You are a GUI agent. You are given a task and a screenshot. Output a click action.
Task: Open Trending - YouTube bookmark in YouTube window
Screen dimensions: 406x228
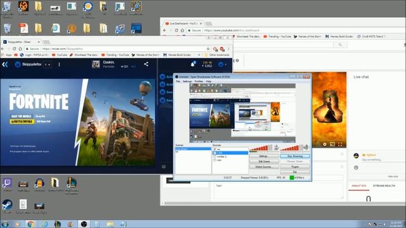pos(277,37)
